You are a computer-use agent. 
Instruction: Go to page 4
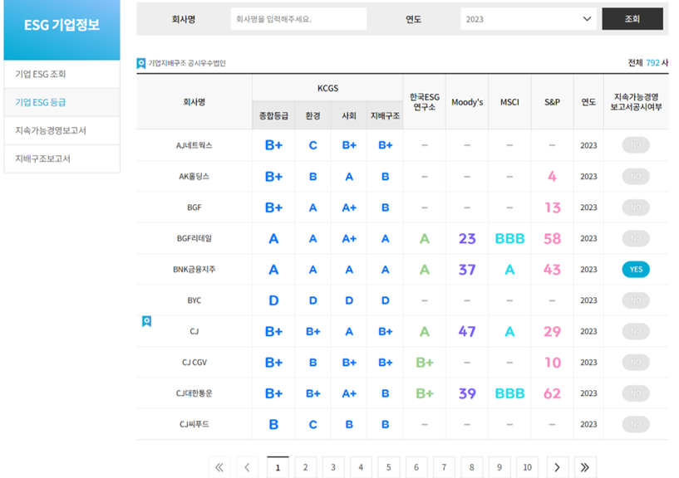click(x=361, y=467)
